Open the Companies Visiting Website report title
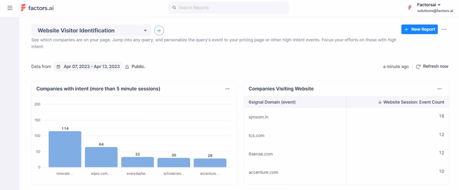This screenshot has height=190, width=459. [x=281, y=89]
